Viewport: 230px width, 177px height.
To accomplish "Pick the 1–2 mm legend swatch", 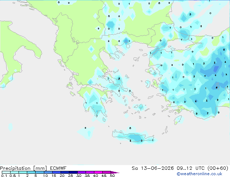I will click(x=23, y=172).
